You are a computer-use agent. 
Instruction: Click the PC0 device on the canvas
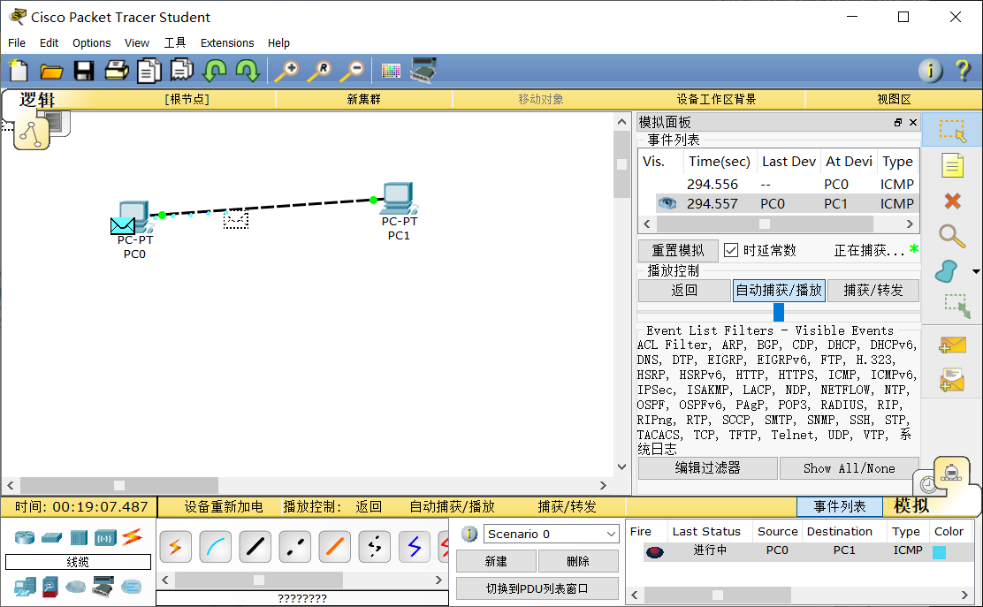tap(133, 218)
